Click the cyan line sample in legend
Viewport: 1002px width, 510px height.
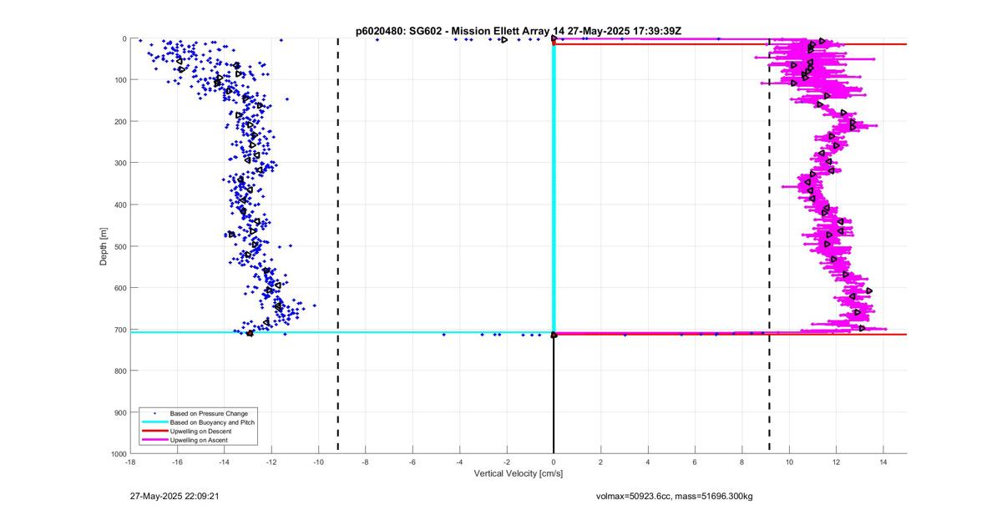click(x=154, y=422)
